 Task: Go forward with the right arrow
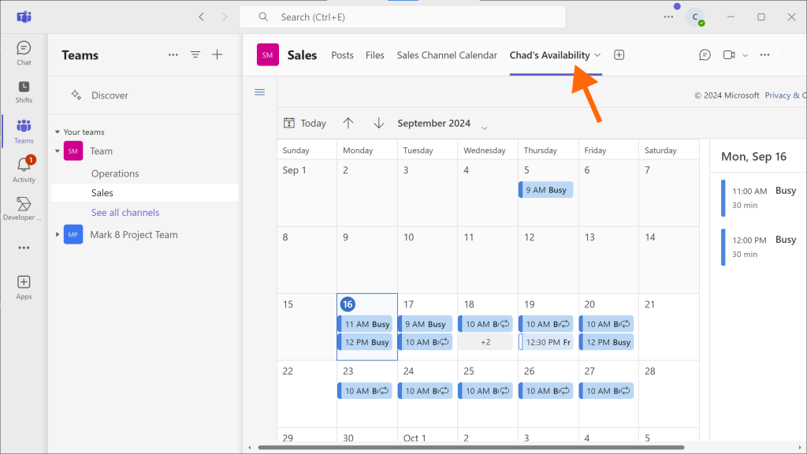pyautogui.click(x=225, y=17)
